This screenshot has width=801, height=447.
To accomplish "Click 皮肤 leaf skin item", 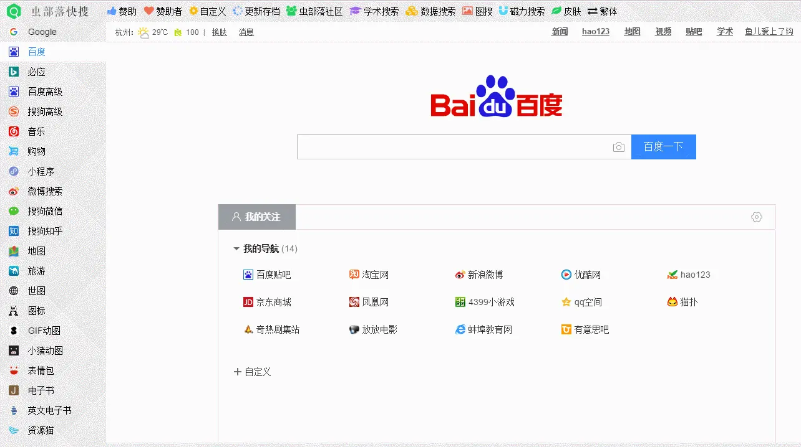I will (566, 11).
